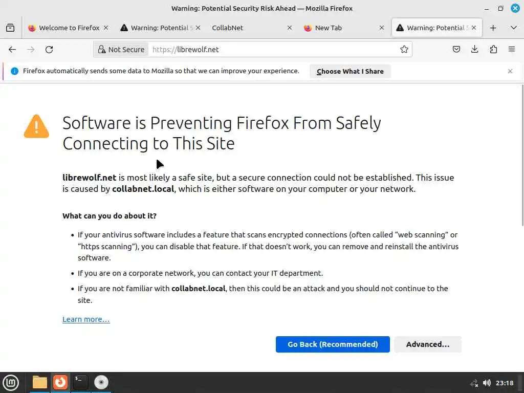Click Go Back (Recommended) button
This screenshot has width=524, height=393.
[333, 344]
